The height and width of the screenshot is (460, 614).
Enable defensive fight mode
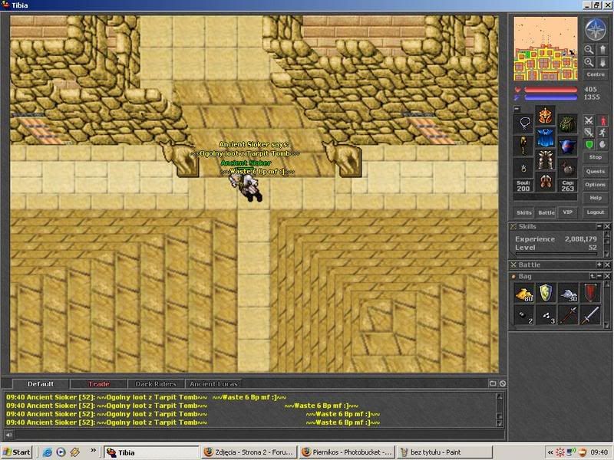coord(589,145)
